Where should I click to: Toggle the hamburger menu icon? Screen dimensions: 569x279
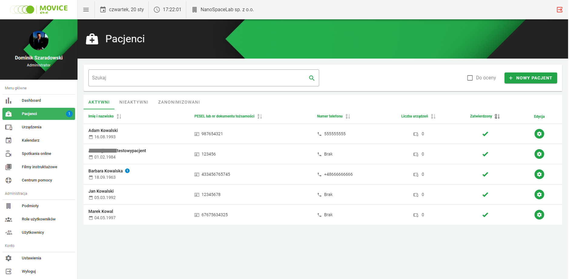pos(86,10)
